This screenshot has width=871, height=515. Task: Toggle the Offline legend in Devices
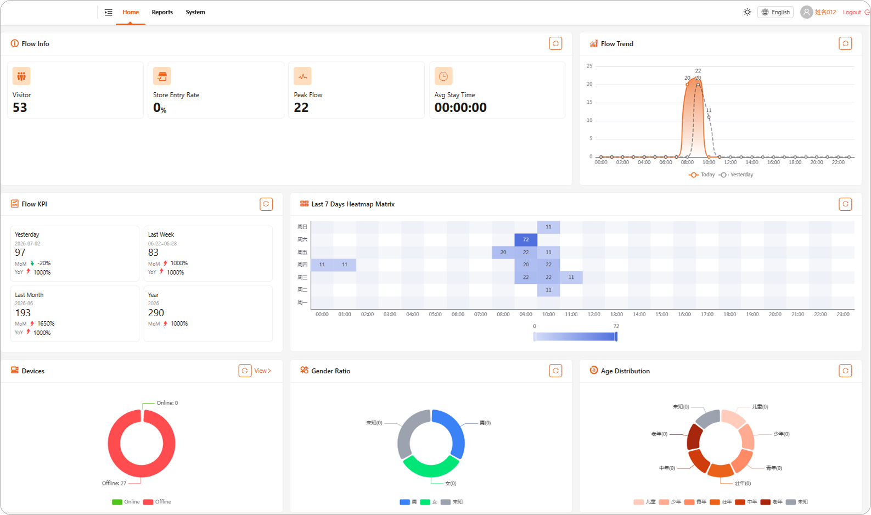157,502
